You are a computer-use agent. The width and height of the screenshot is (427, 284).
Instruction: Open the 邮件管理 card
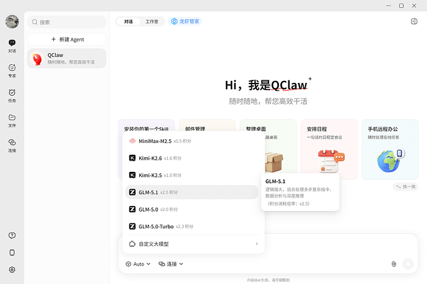[x=207, y=126]
